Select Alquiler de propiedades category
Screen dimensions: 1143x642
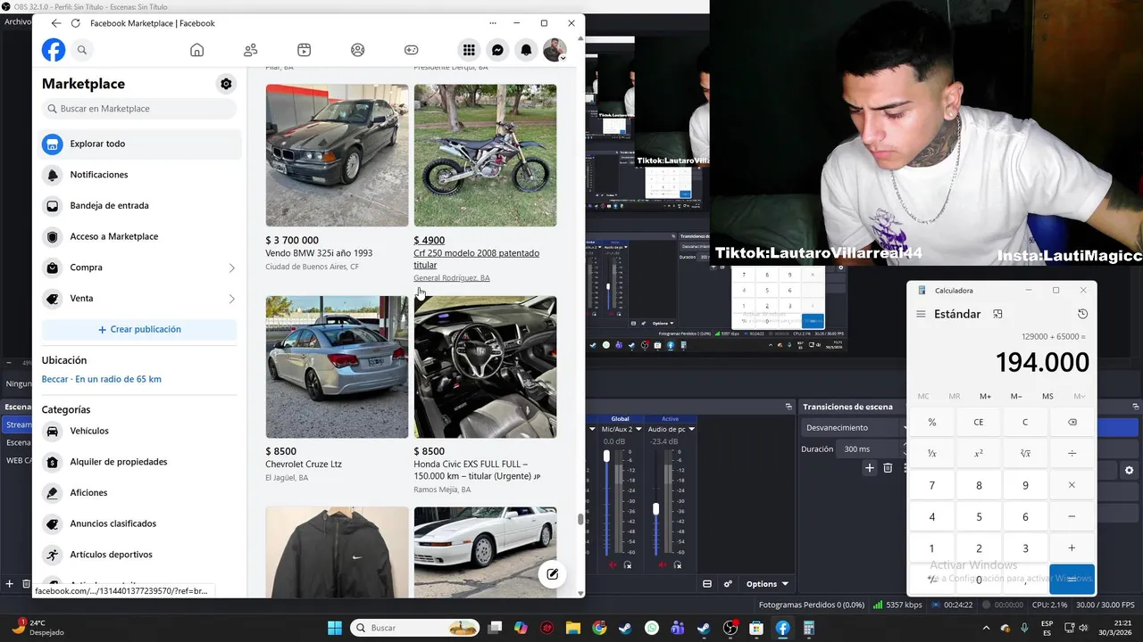139,462
